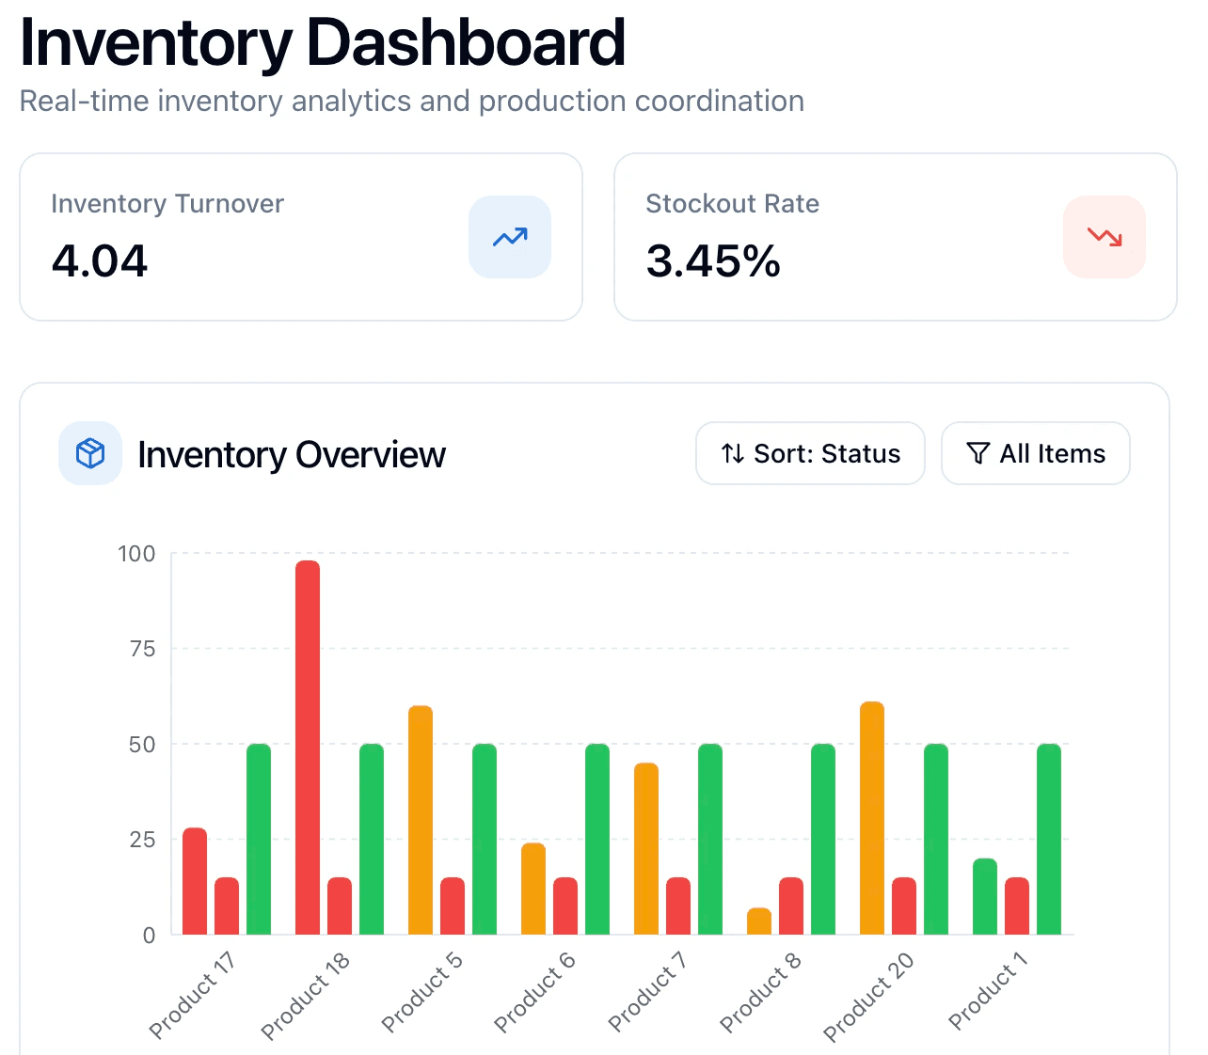Select the tall red Product 18 bar
1208x1055 pixels.
(x=308, y=748)
